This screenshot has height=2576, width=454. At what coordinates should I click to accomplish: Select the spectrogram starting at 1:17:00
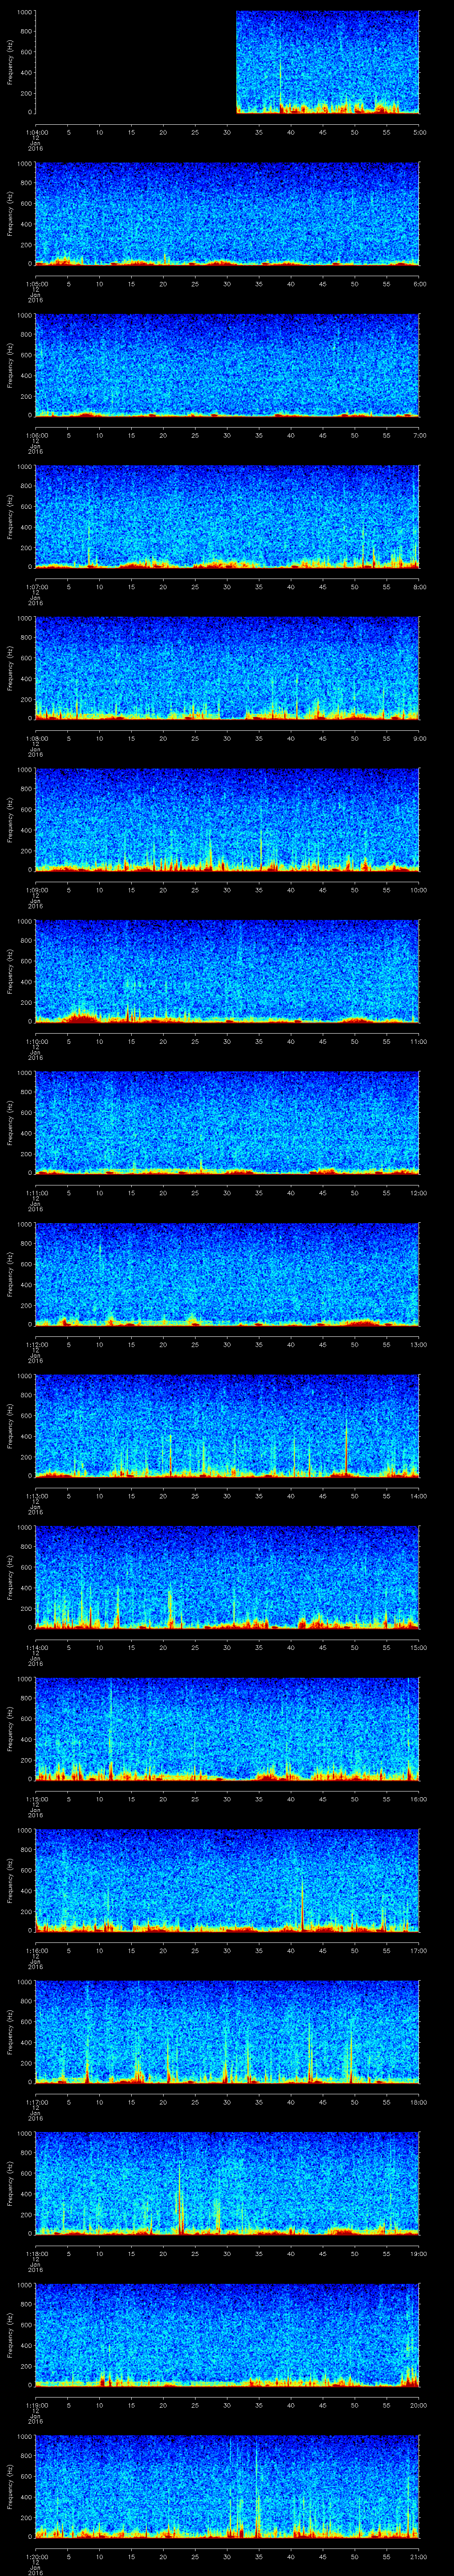(x=227, y=2031)
